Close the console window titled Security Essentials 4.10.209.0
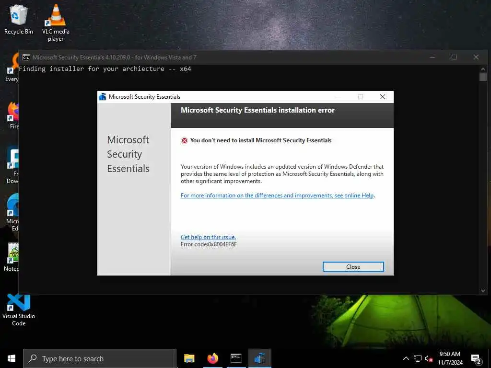 [476, 57]
